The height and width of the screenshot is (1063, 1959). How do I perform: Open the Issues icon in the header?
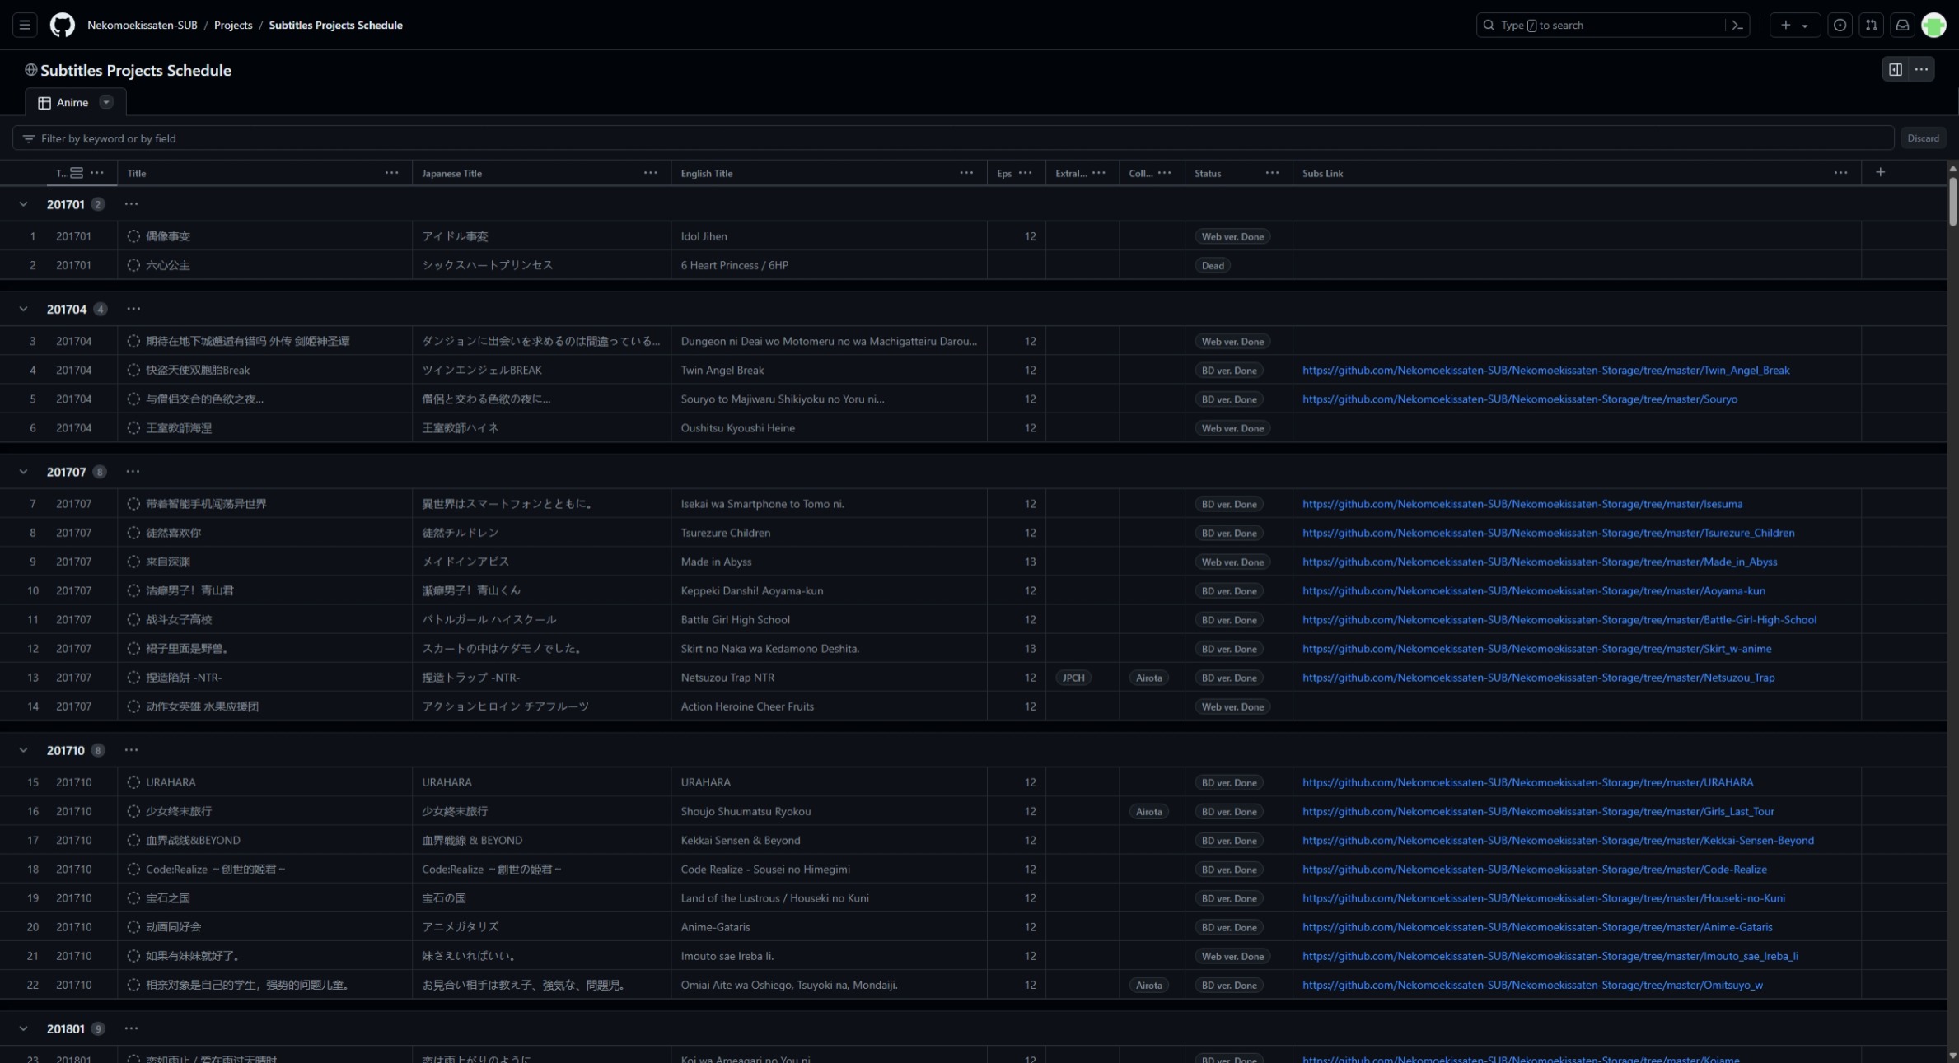[1840, 25]
